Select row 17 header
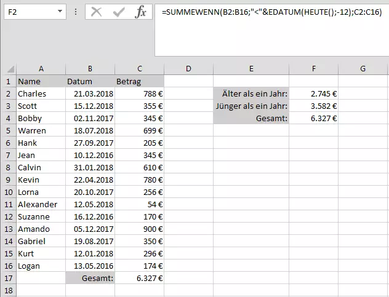 click(x=8, y=279)
